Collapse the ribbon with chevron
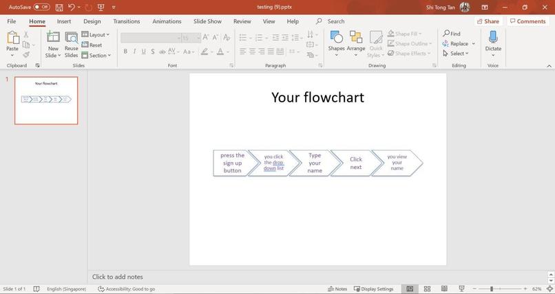 point(549,66)
